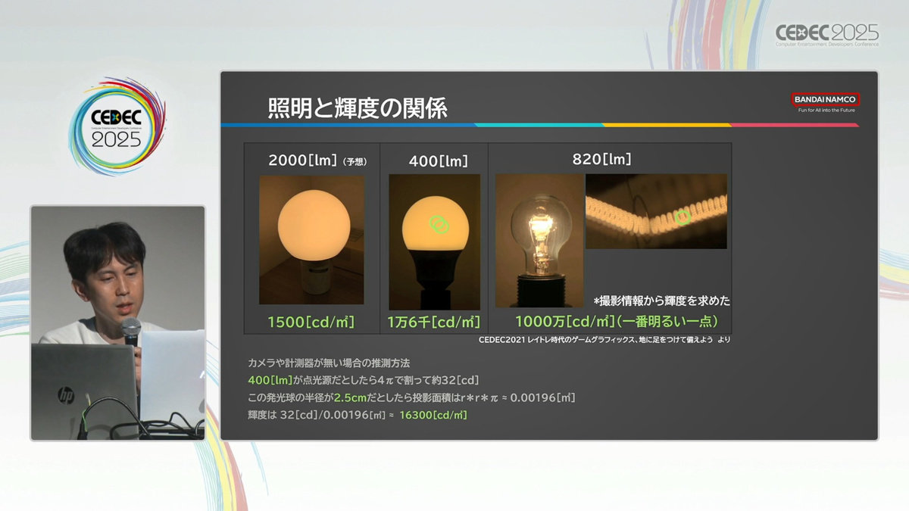The image size is (909, 511).
Task: Click the 820[lm] column heading
Action: coord(602,160)
